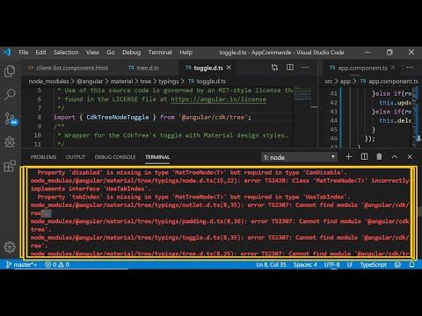The height and width of the screenshot is (316, 422).
Task: Open more actions for right editor group
Action: coord(410,68)
